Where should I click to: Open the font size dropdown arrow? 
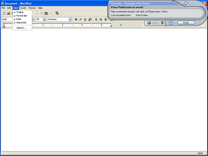pos(44,19)
